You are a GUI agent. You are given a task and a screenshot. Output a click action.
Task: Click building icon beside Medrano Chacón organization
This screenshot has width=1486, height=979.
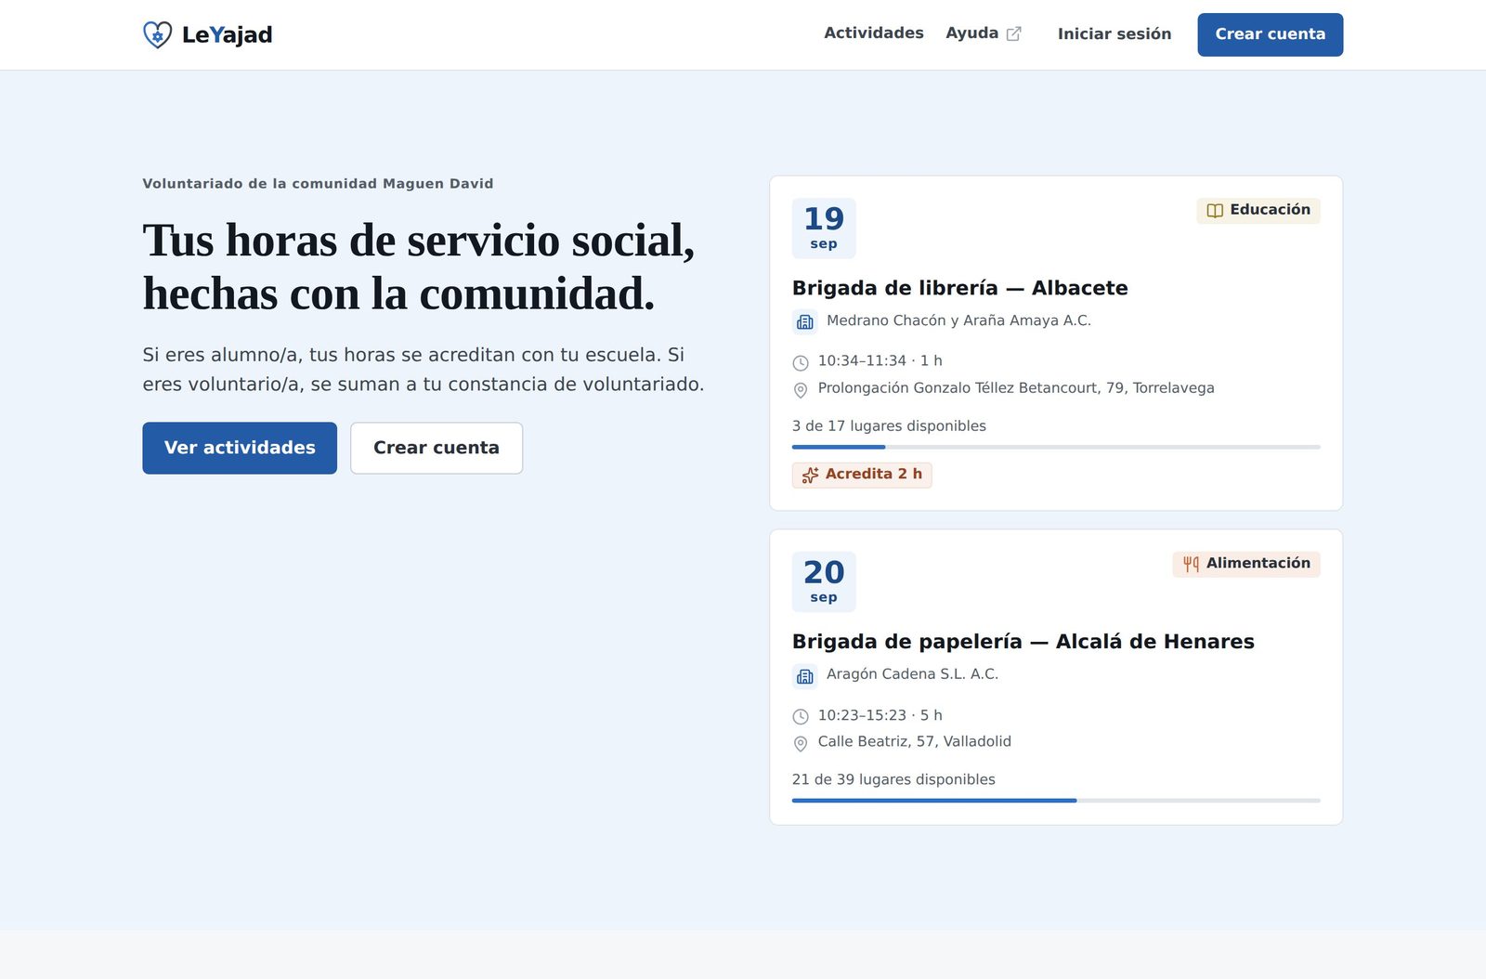click(x=805, y=321)
